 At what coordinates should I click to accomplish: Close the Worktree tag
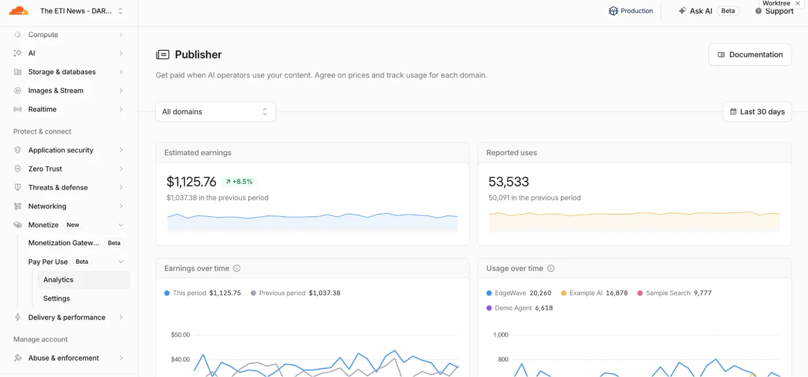[798, 3]
